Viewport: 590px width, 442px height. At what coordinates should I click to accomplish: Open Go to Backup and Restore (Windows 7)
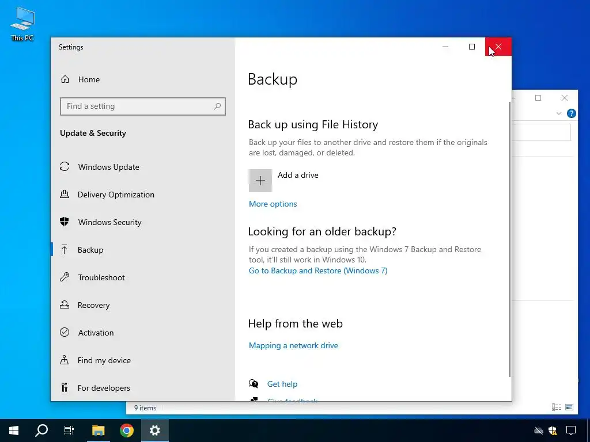(x=318, y=271)
